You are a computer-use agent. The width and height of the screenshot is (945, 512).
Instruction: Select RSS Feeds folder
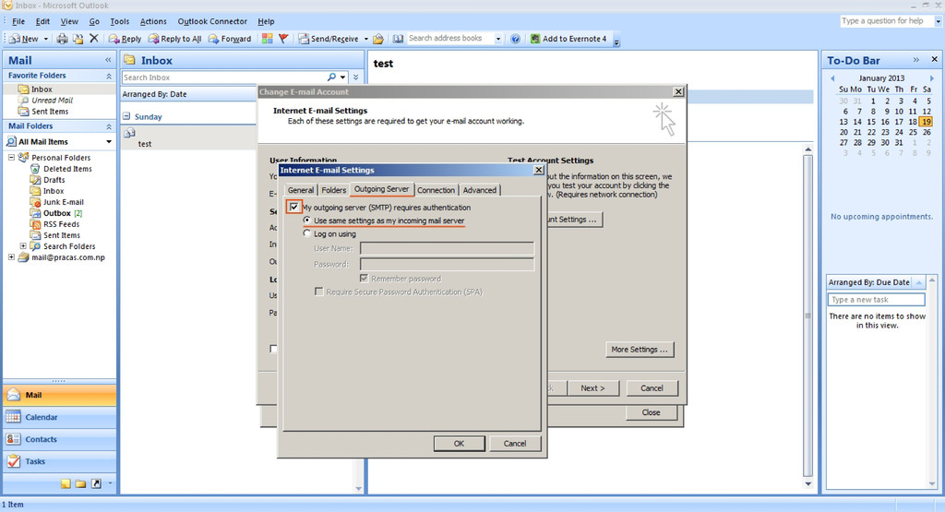54,224
